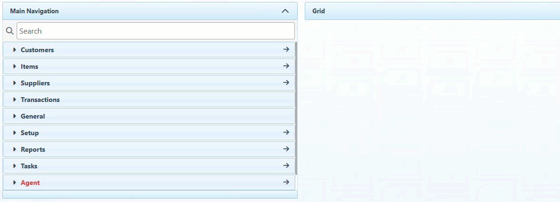560x202 pixels.
Task: Expand the Customers tree triangle
Action: point(15,50)
